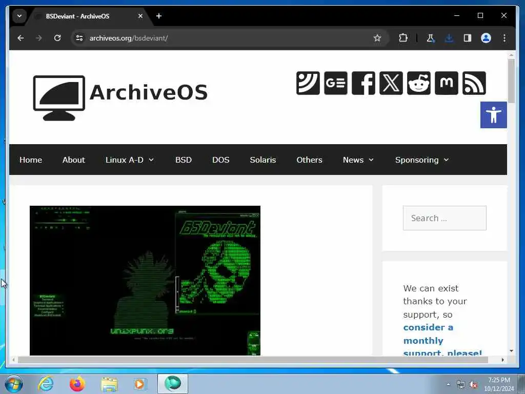Launch Internet Explorer from taskbar
This screenshot has height=394, width=525.
pos(46,384)
